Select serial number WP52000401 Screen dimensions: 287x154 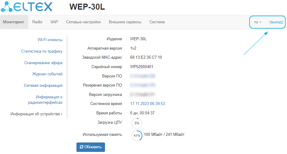(x=141, y=67)
